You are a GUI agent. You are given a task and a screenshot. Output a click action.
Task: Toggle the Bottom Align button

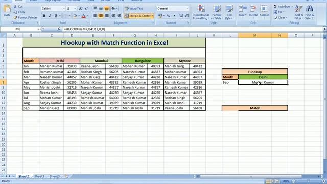pyautogui.click(x=107, y=8)
